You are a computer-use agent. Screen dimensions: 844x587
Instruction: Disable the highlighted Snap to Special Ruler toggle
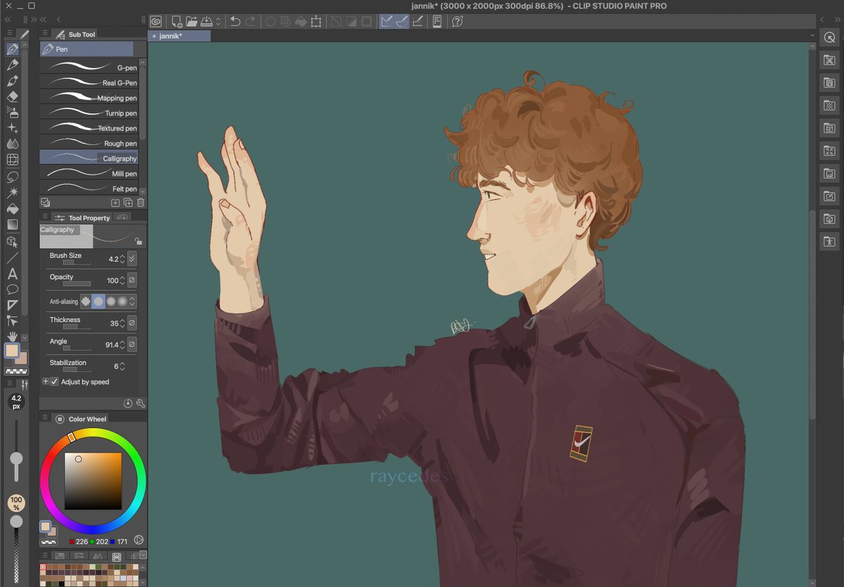tap(400, 21)
